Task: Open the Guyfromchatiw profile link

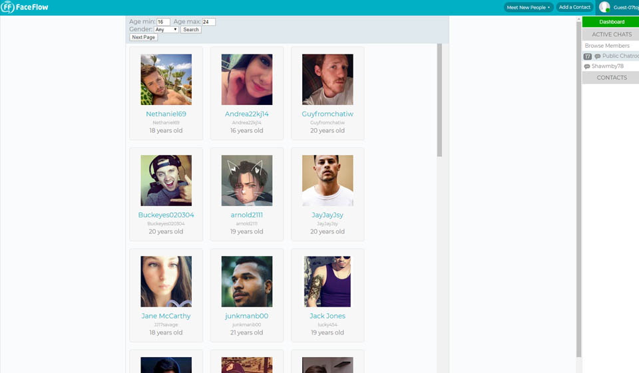Action: pos(327,114)
